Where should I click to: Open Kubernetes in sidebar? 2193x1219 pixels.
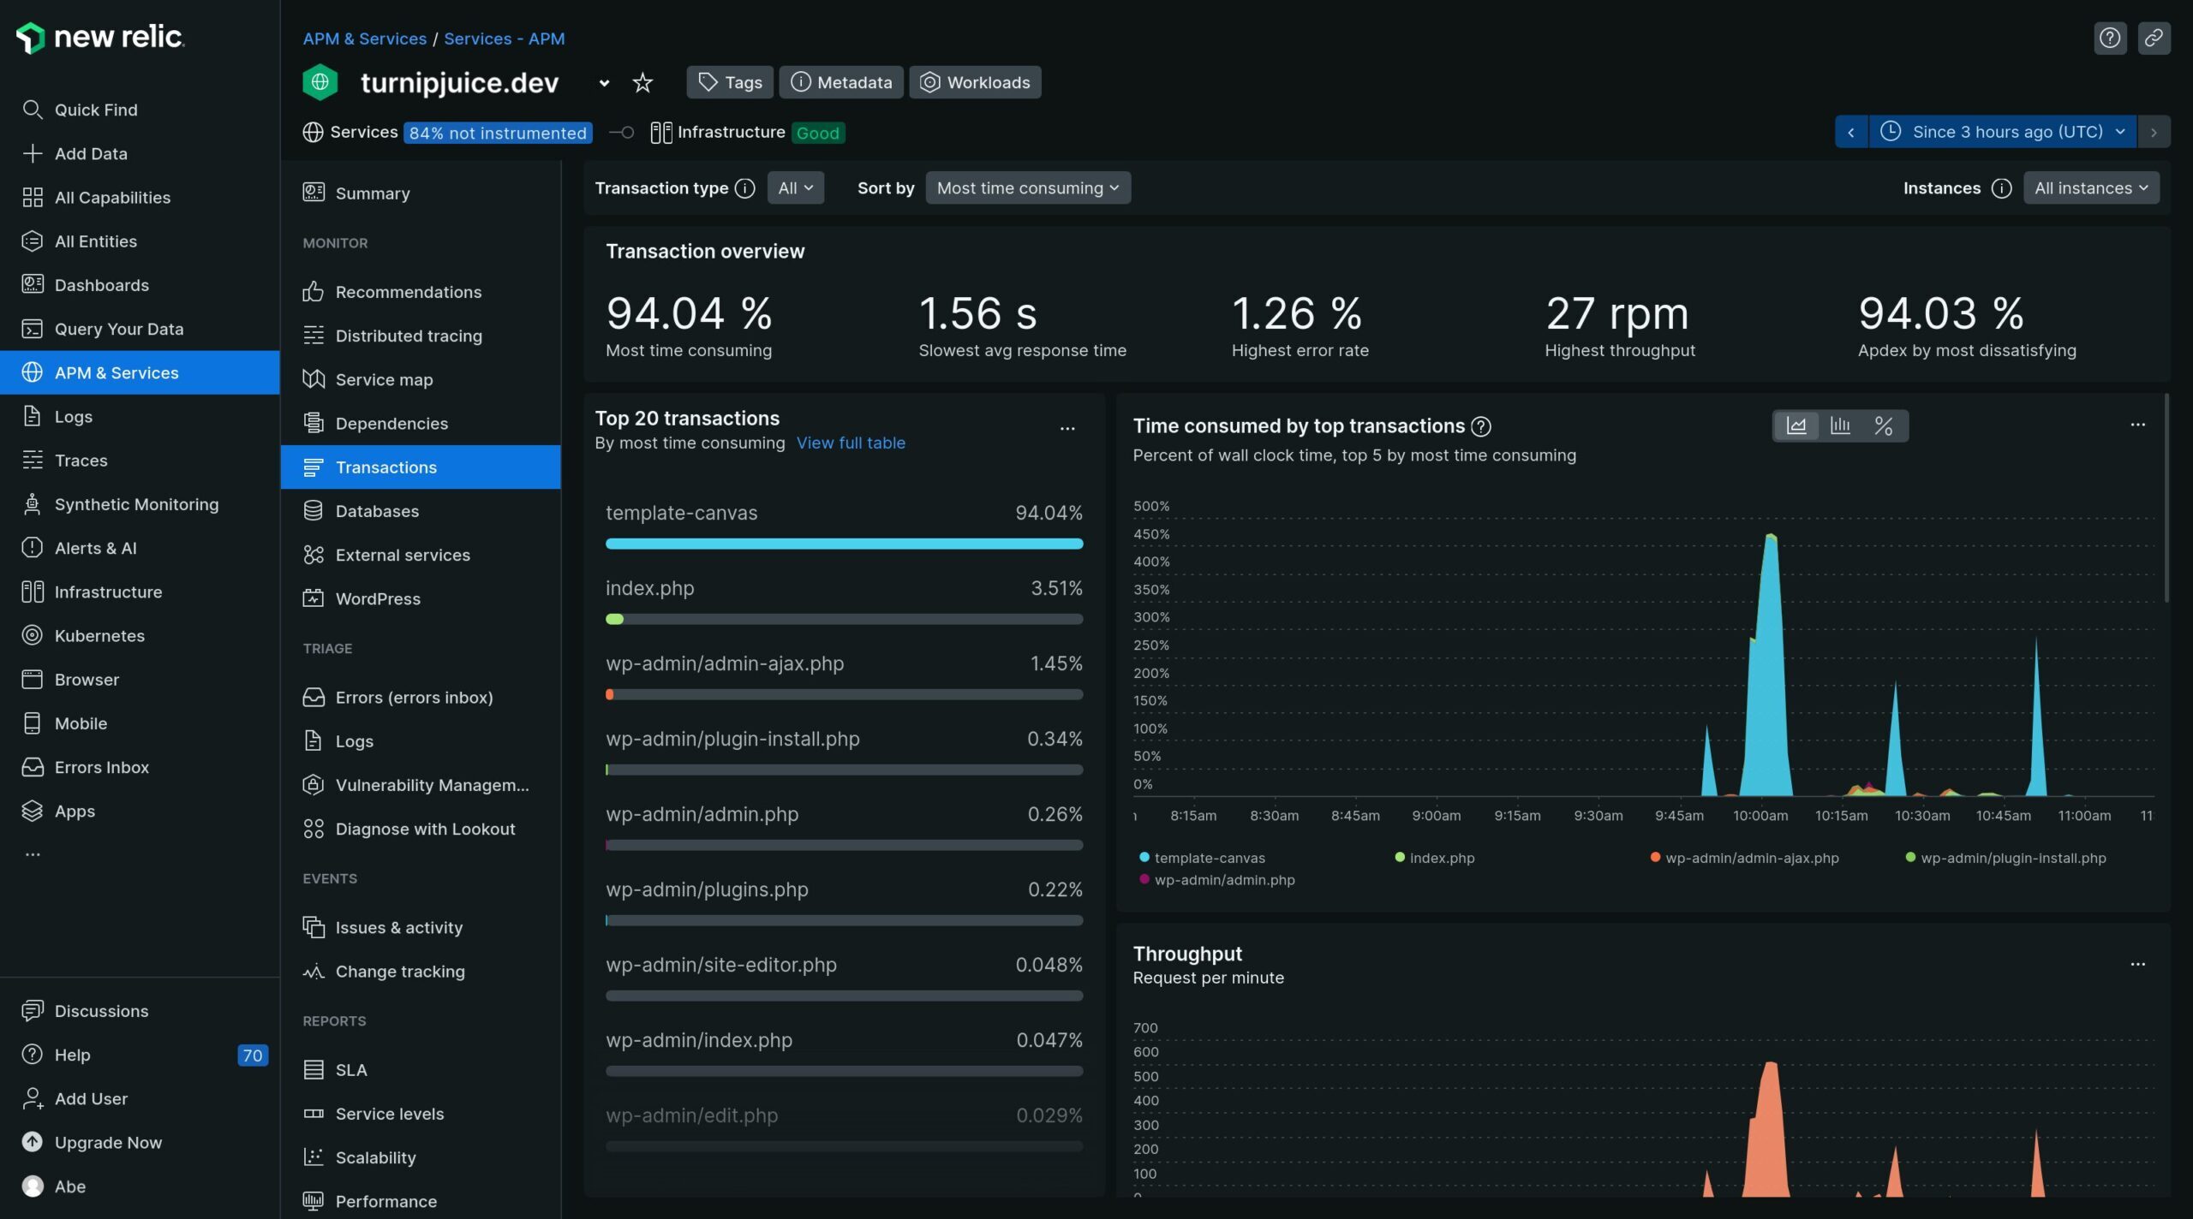pyautogui.click(x=140, y=635)
